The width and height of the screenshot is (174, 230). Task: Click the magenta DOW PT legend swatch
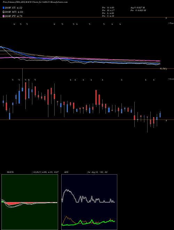tap(3, 16)
